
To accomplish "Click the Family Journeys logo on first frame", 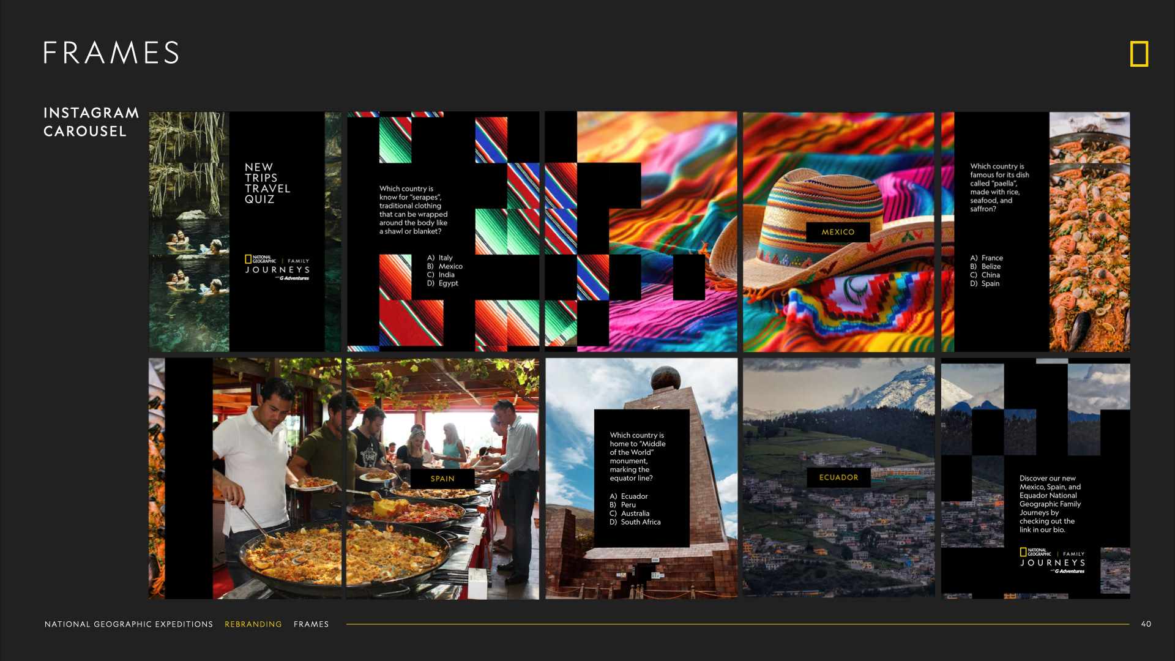I will (277, 268).
